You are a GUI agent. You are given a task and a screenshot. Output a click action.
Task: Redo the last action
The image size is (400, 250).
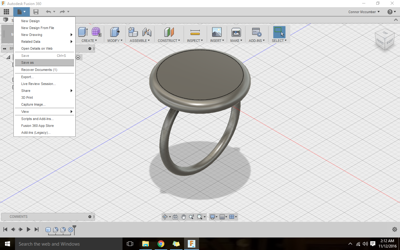(x=62, y=12)
